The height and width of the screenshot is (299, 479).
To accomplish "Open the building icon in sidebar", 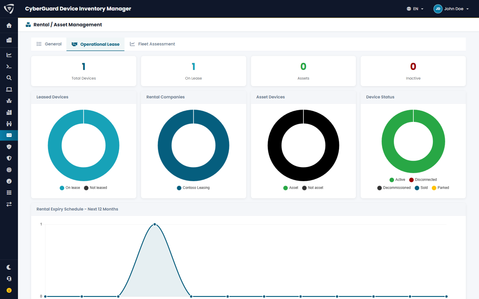I will tap(9, 40).
